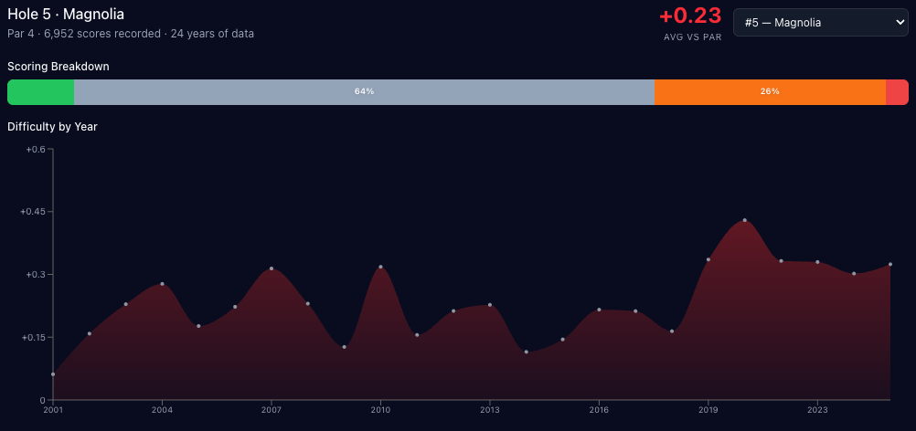Click the orange 26% bogey segment
The width and height of the screenshot is (916, 431).
coord(769,92)
